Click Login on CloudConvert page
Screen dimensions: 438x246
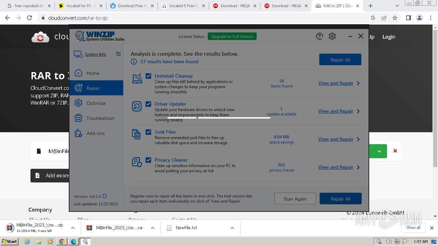click(x=389, y=37)
